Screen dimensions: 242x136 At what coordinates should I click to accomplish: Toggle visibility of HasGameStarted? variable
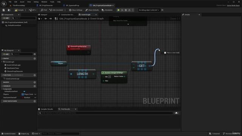point(35,97)
